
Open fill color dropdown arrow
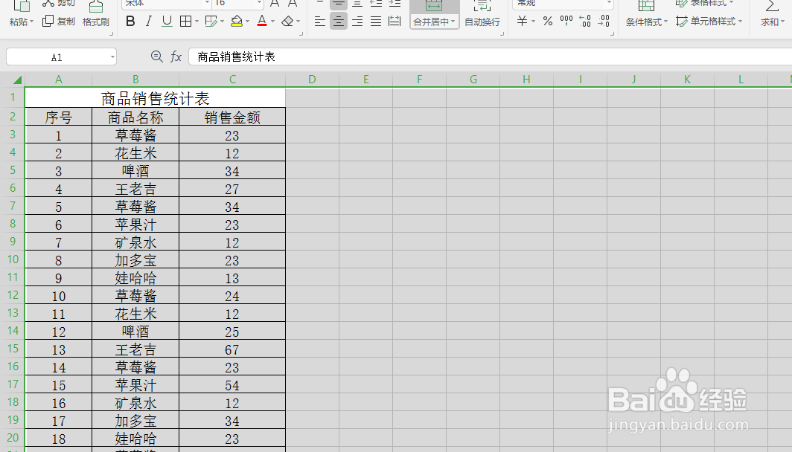247,21
